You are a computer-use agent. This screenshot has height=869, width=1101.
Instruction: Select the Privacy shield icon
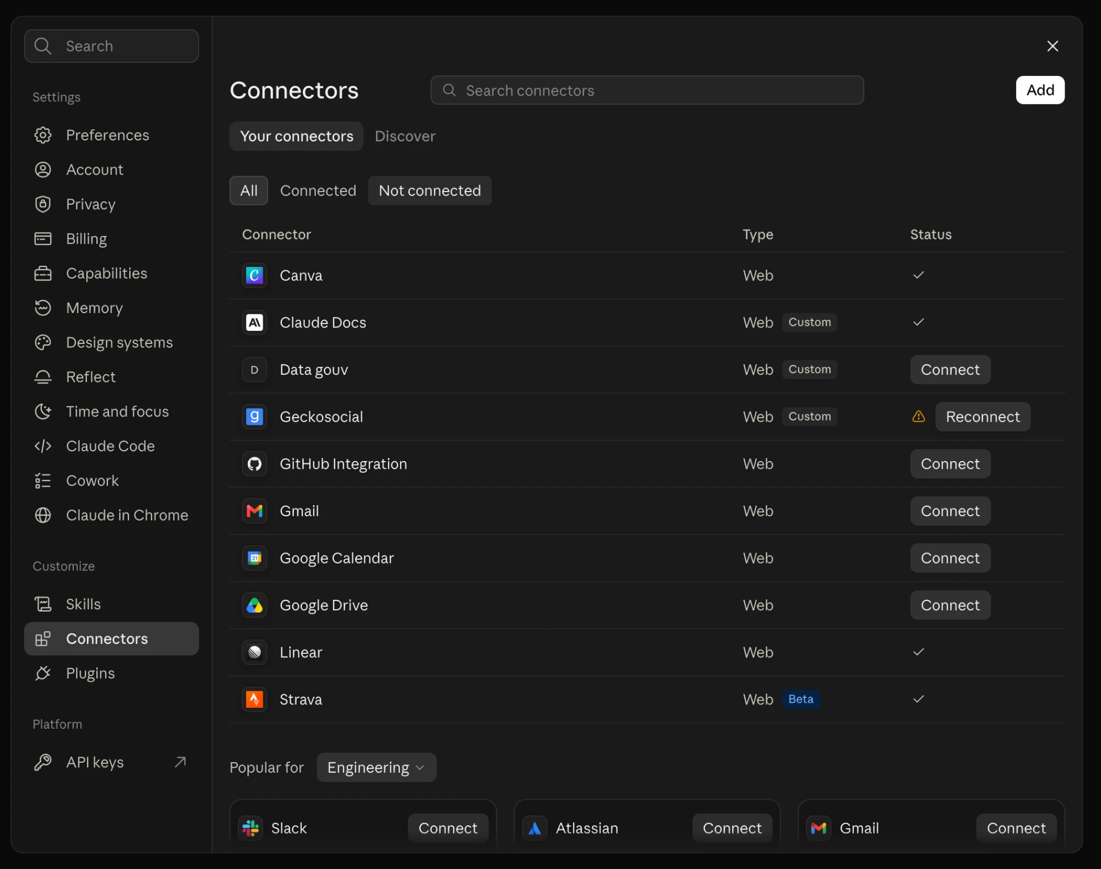(x=43, y=204)
